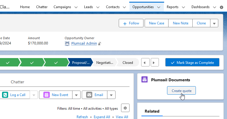Viewport: 227px width, 119px height.
Task: Open the Reports tab
Action: 172,7
